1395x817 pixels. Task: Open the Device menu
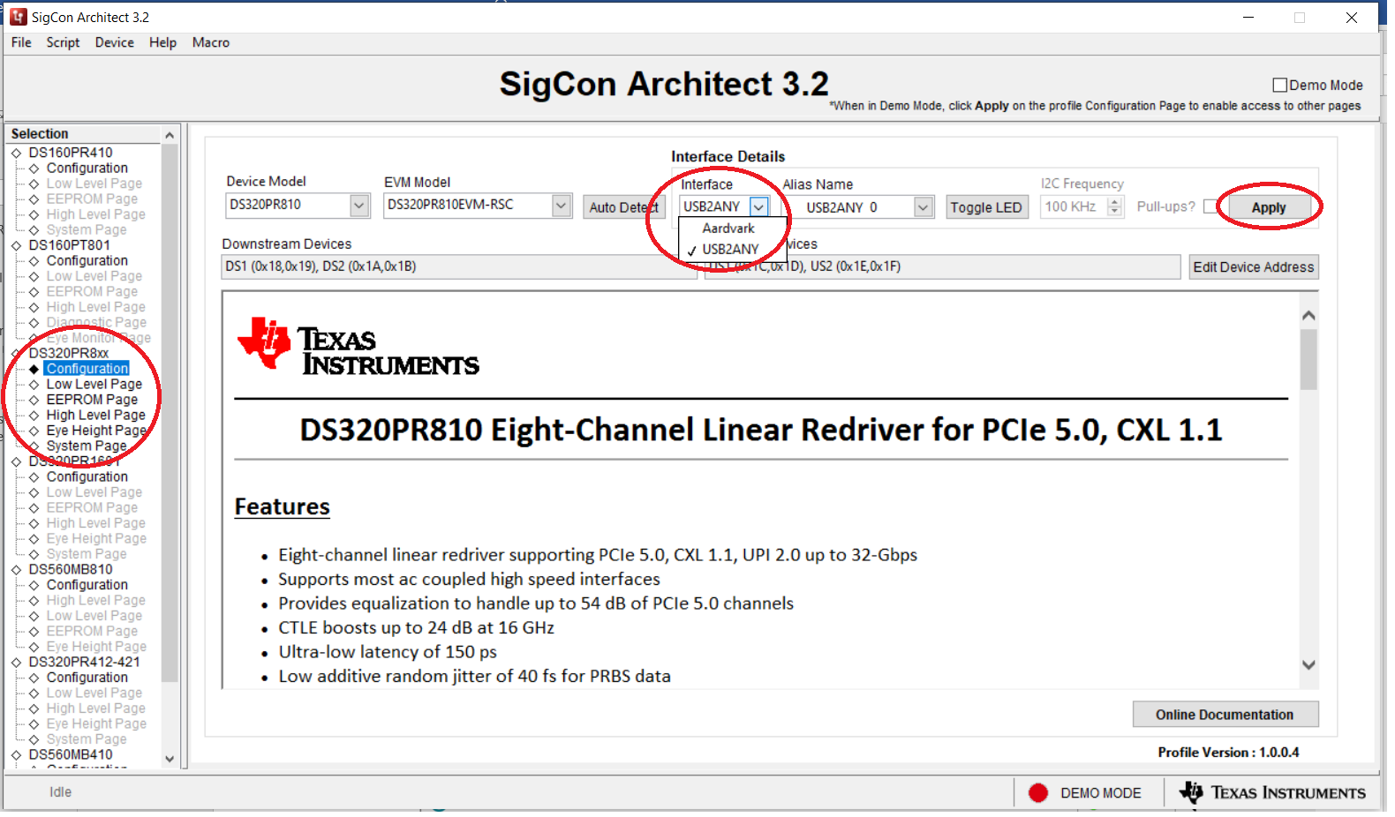[x=115, y=42]
